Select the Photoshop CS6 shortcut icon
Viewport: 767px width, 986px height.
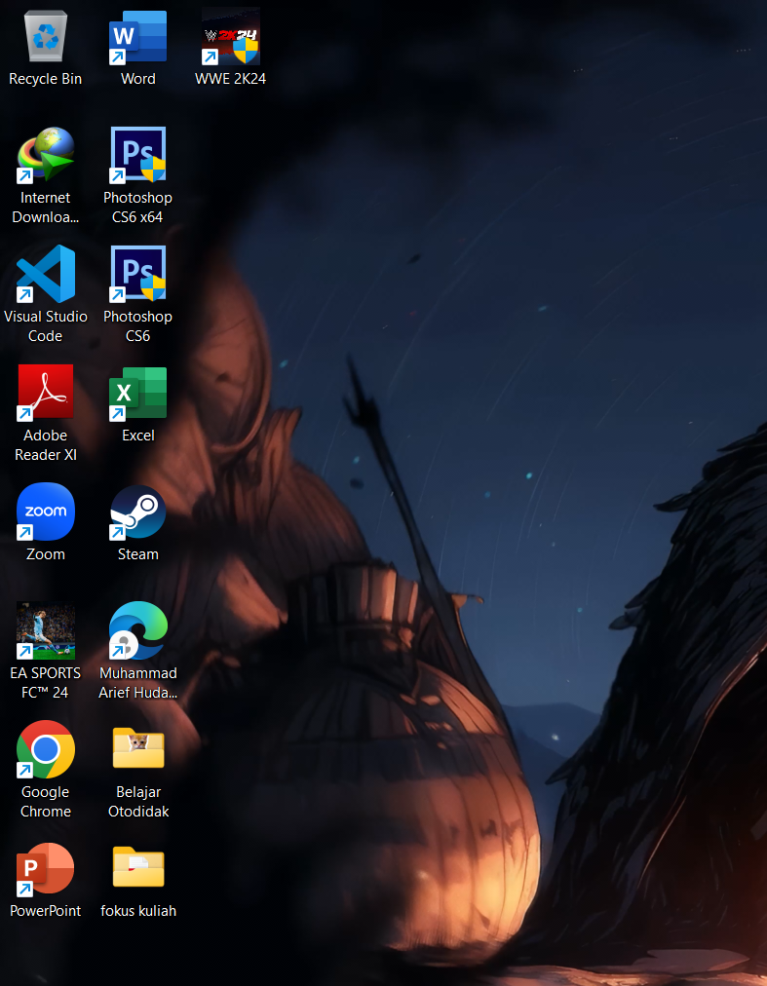point(137,275)
